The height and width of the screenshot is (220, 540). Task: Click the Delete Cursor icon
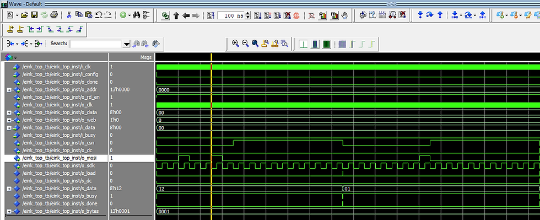coord(21,30)
